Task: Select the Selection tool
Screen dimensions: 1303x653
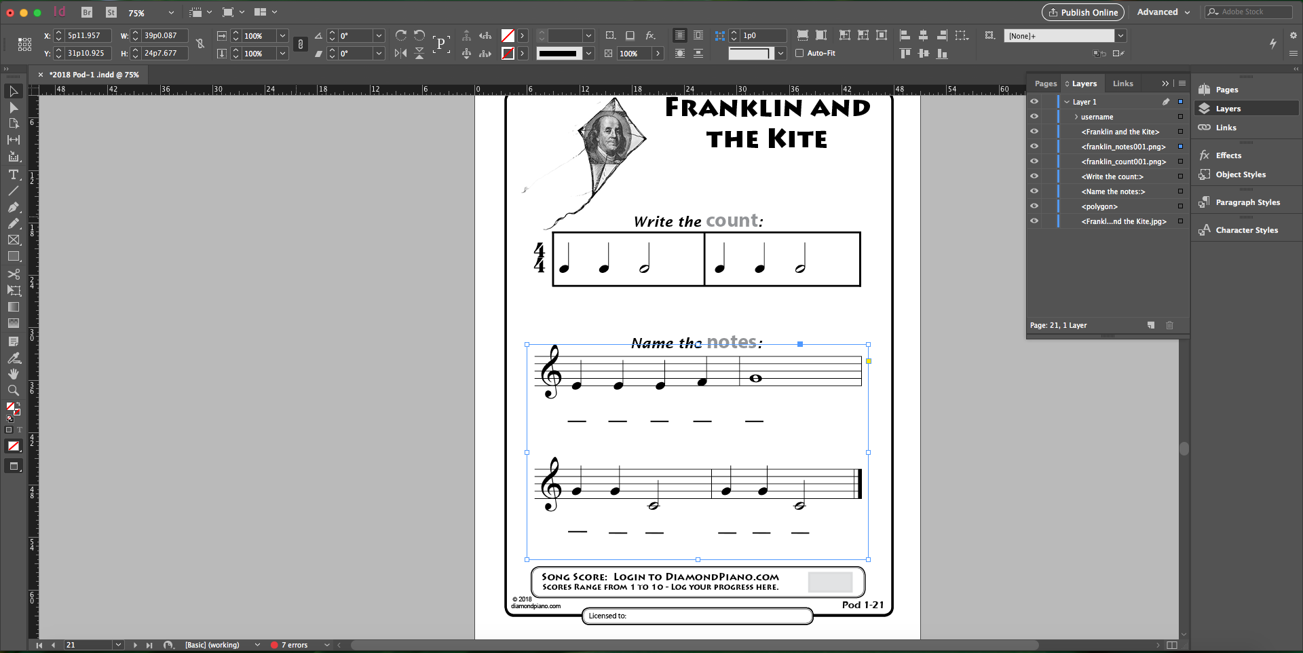Action: pos(14,91)
